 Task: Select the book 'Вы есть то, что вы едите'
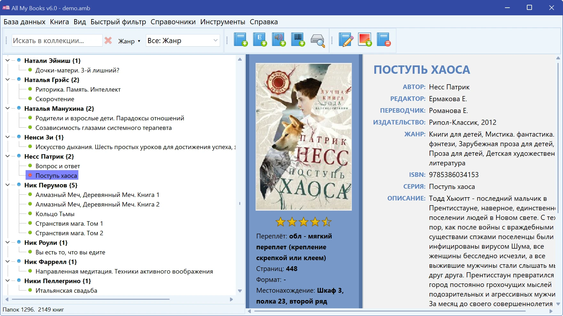click(x=70, y=252)
